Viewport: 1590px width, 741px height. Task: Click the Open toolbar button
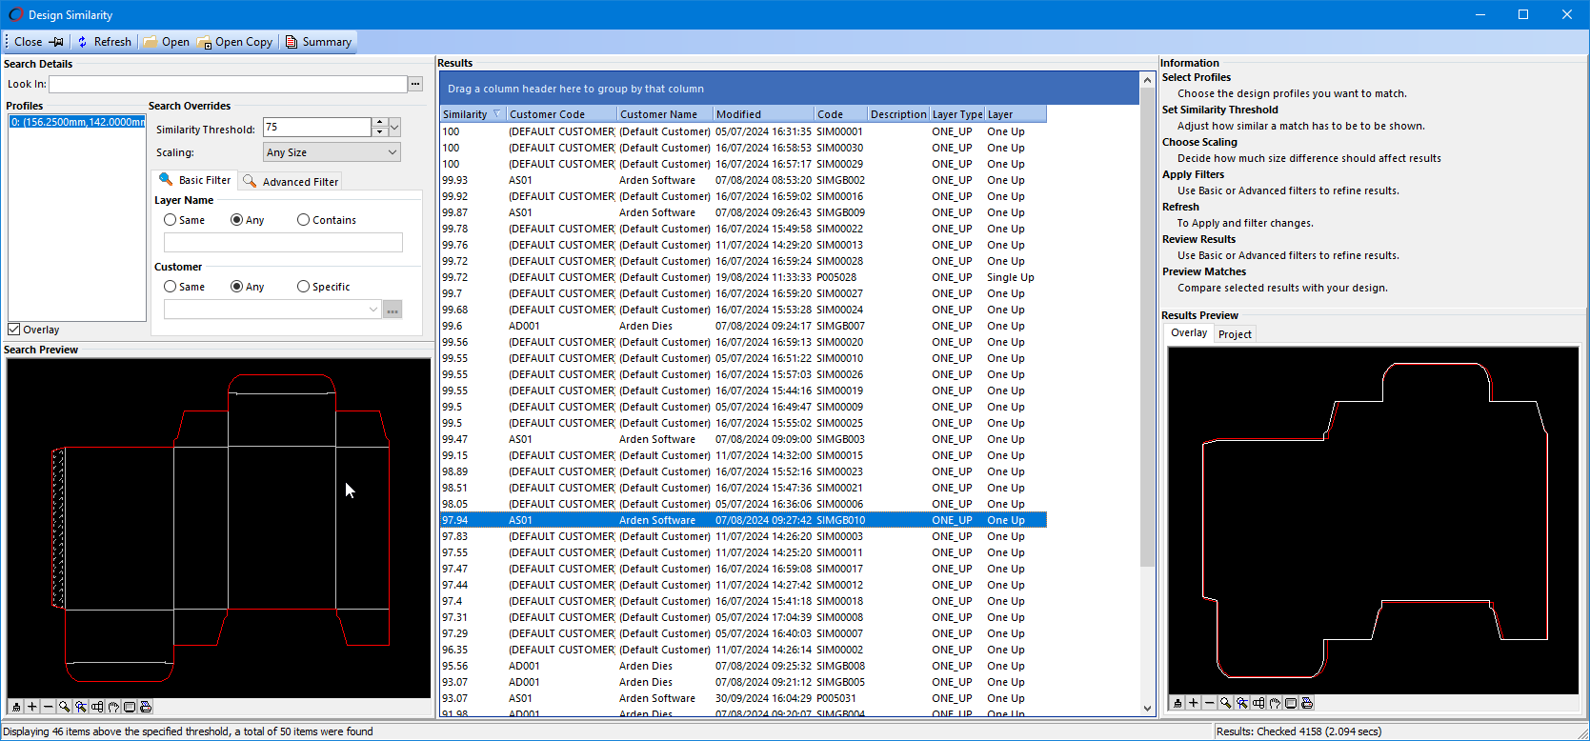pyautogui.click(x=167, y=42)
